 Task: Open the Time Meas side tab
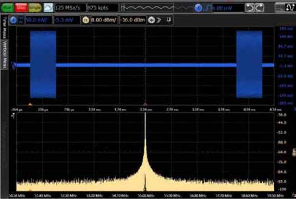(5, 27)
